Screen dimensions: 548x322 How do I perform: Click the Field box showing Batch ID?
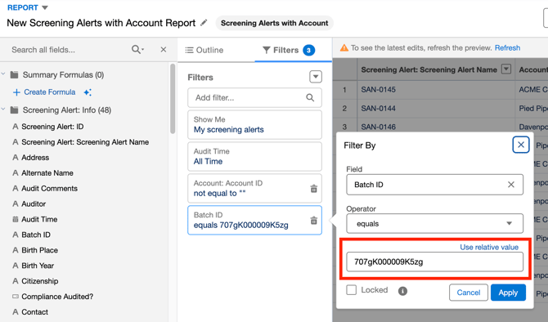pos(434,185)
